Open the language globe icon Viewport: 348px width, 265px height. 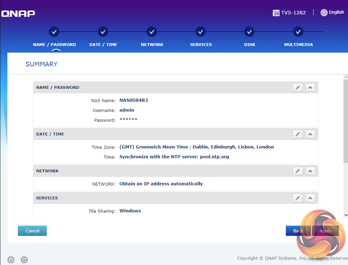[x=324, y=13]
